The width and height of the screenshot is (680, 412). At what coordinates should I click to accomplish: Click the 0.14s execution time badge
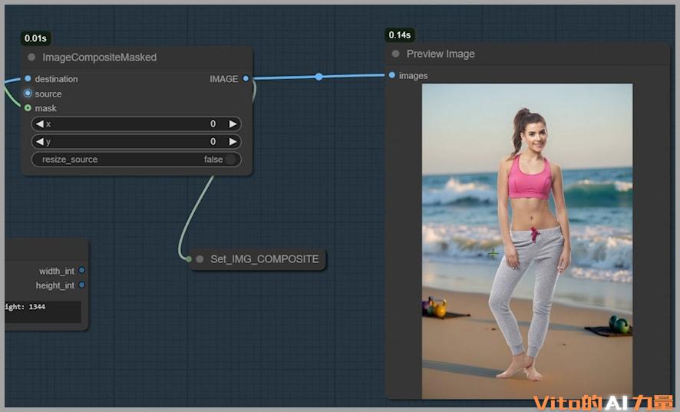coord(399,35)
